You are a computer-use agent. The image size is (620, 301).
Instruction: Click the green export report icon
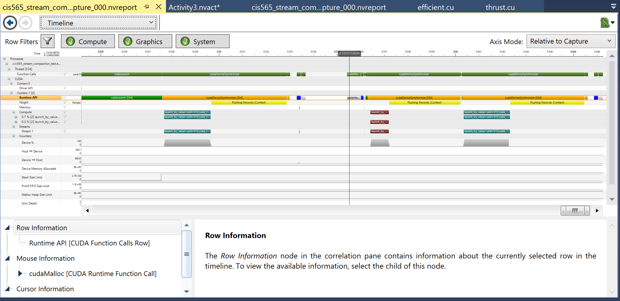(x=605, y=23)
